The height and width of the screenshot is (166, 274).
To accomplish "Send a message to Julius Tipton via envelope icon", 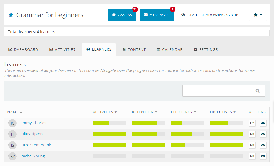I will click(263, 134).
